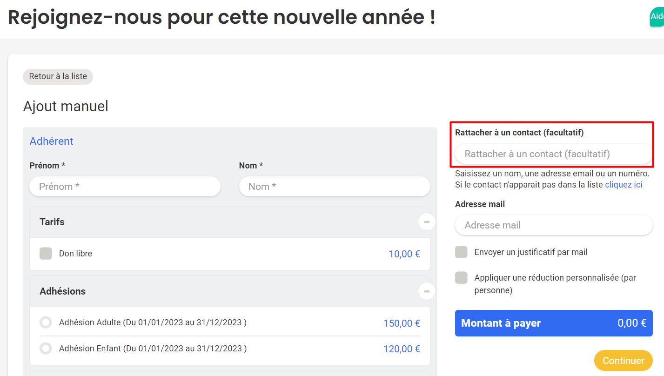Click the Tarifs section header title
Image resolution: width=664 pixels, height=376 pixels.
pos(52,222)
